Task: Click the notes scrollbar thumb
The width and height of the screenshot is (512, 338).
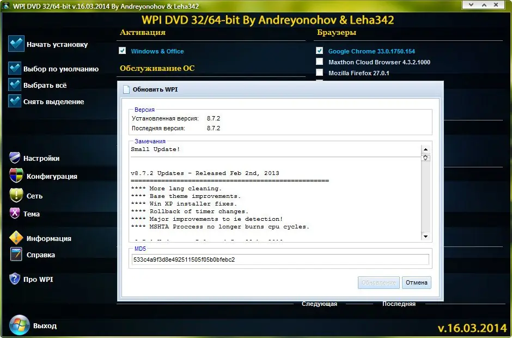Action: 425,158
